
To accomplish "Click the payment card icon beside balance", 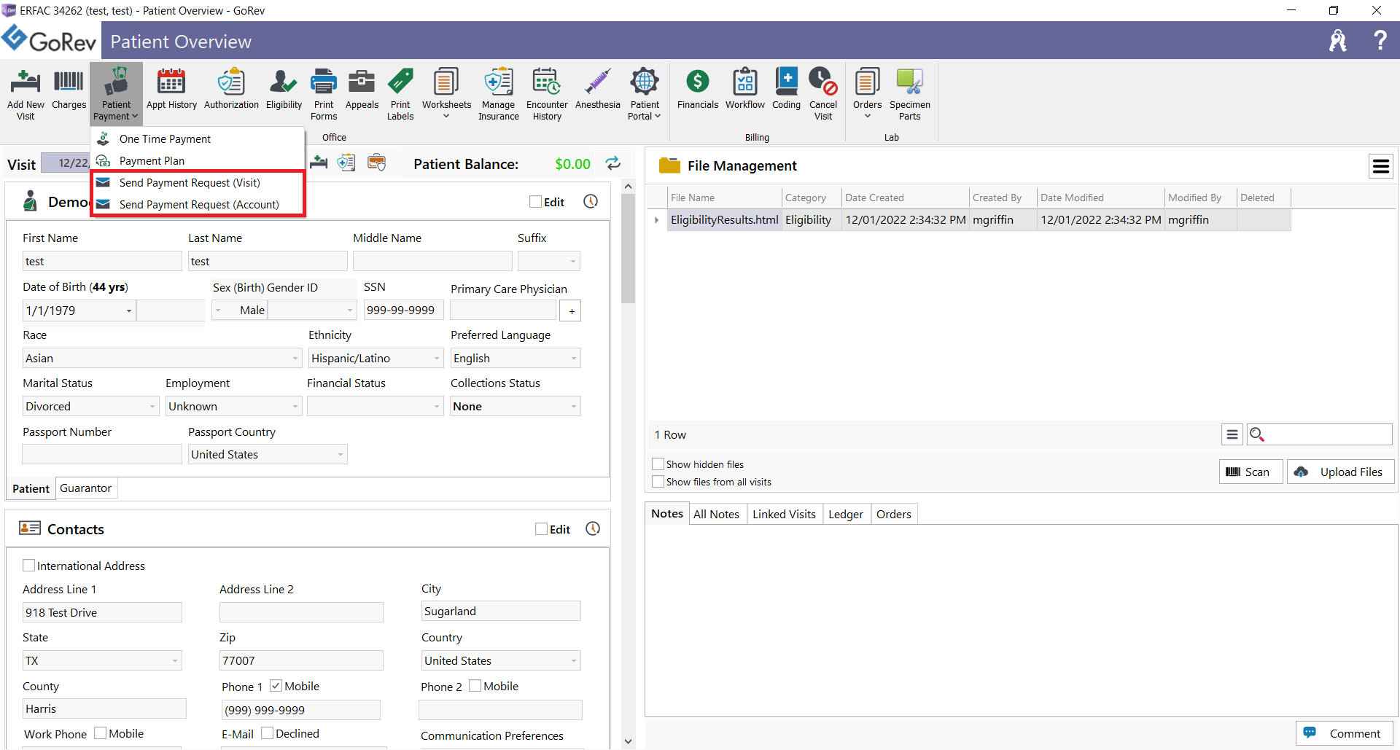I will coord(376,163).
